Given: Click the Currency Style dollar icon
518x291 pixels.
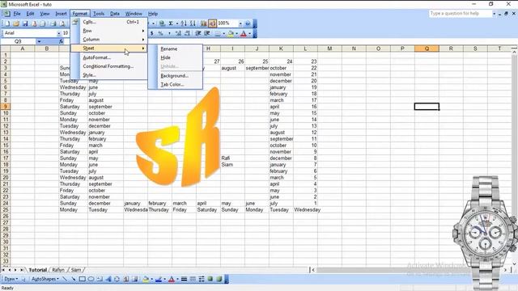Looking at the screenshot, I should (151, 33).
